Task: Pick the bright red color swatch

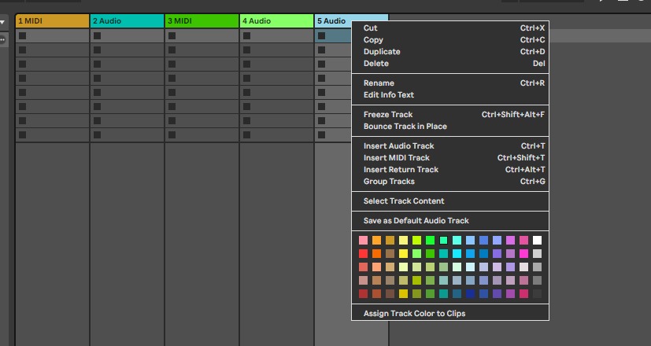Action: [363, 253]
